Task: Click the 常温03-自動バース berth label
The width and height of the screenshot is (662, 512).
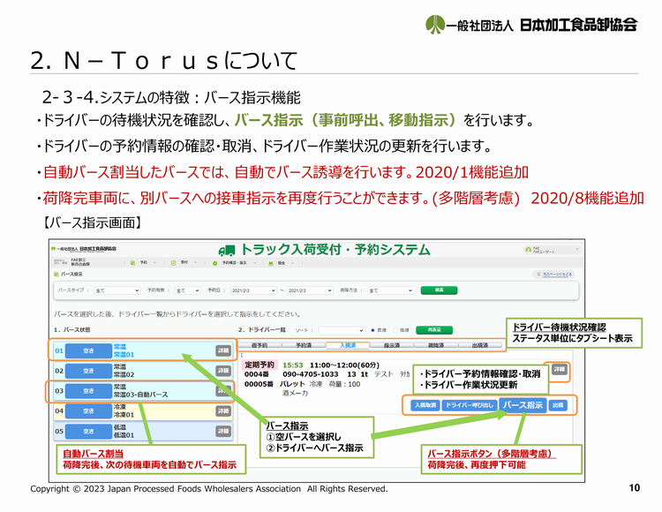Action: [140, 395]
